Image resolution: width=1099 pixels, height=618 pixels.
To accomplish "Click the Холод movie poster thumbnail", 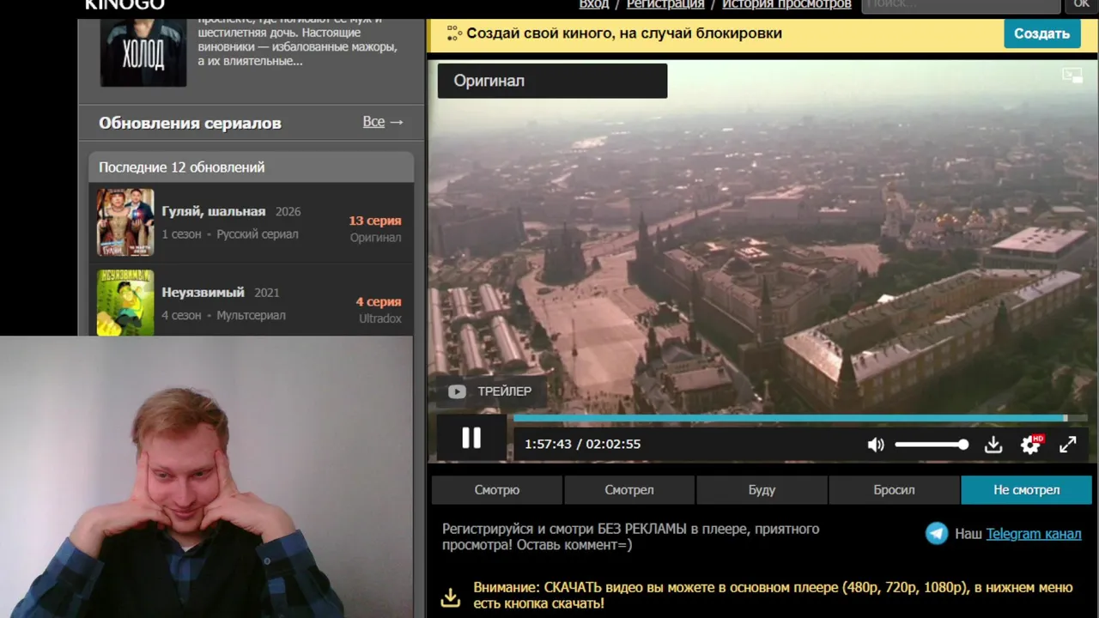I will 143,51.
